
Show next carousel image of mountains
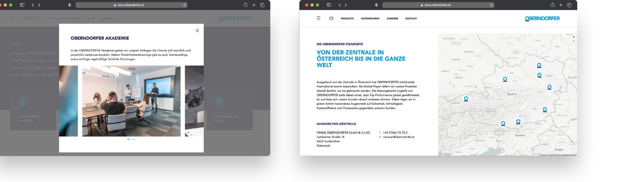point(194,101)
